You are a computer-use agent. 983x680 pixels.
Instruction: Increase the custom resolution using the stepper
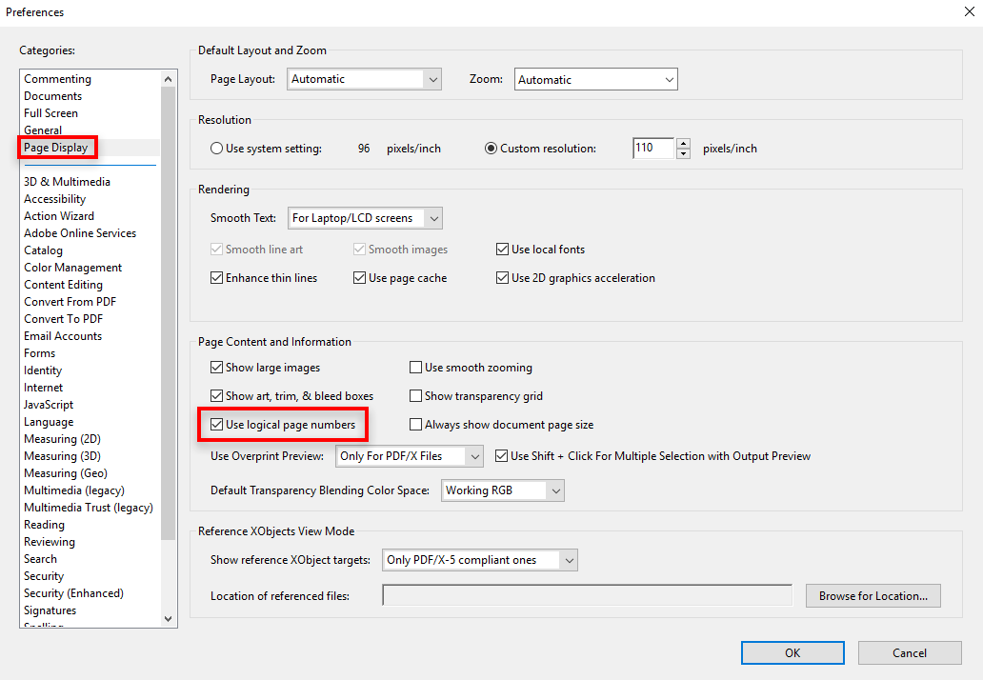683,143
